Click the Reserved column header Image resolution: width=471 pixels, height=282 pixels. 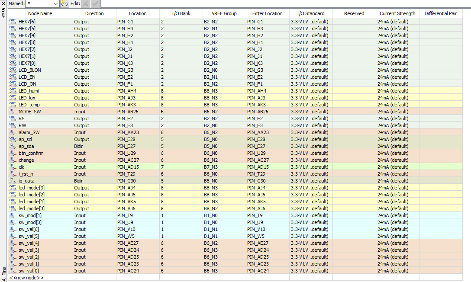click(x=354, y=13)
